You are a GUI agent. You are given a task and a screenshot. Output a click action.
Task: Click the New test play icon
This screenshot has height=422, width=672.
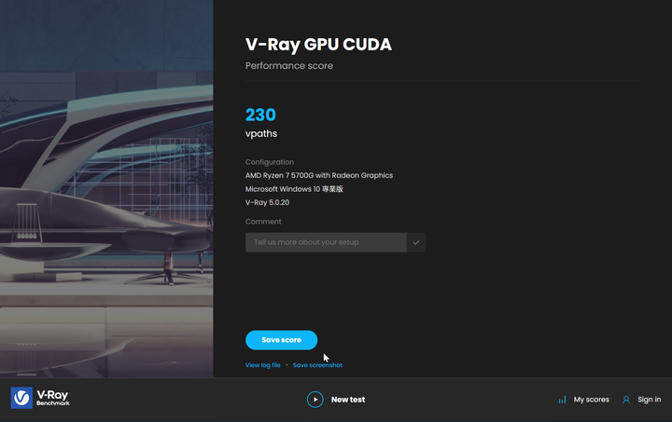tap(315, 400)
